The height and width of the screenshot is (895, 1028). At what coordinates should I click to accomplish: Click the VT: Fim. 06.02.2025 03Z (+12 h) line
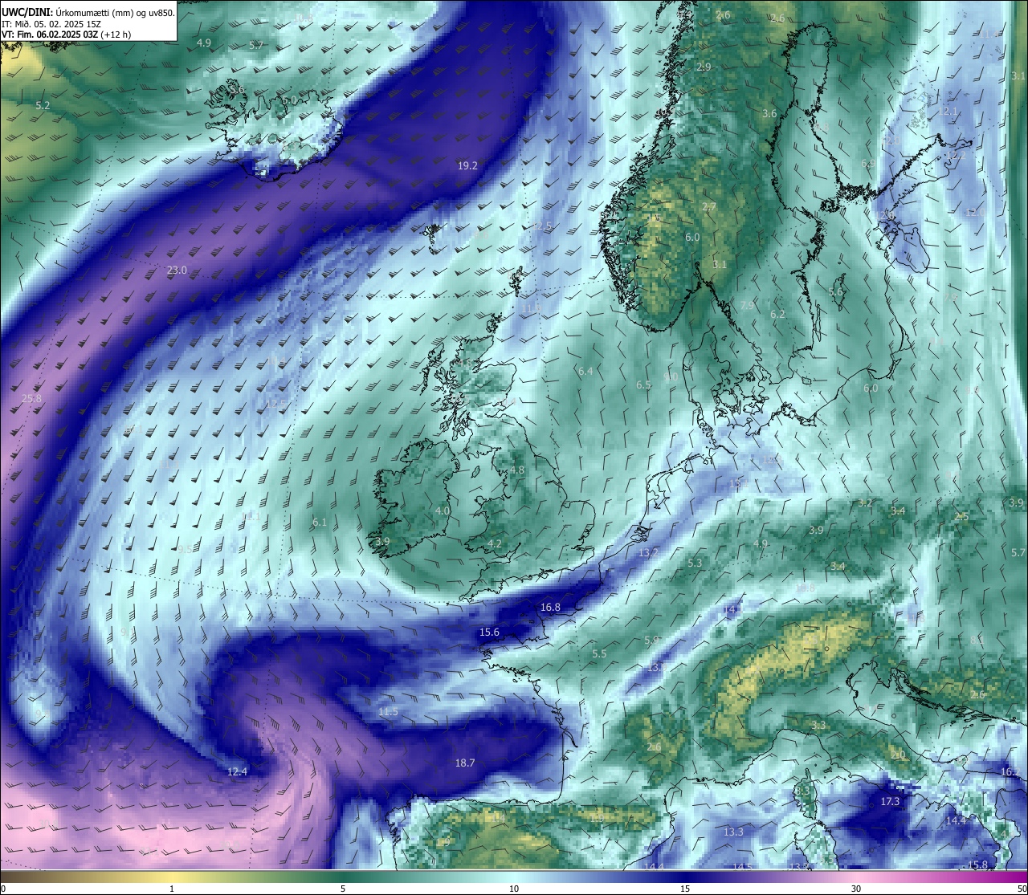(x=67, y=35)
